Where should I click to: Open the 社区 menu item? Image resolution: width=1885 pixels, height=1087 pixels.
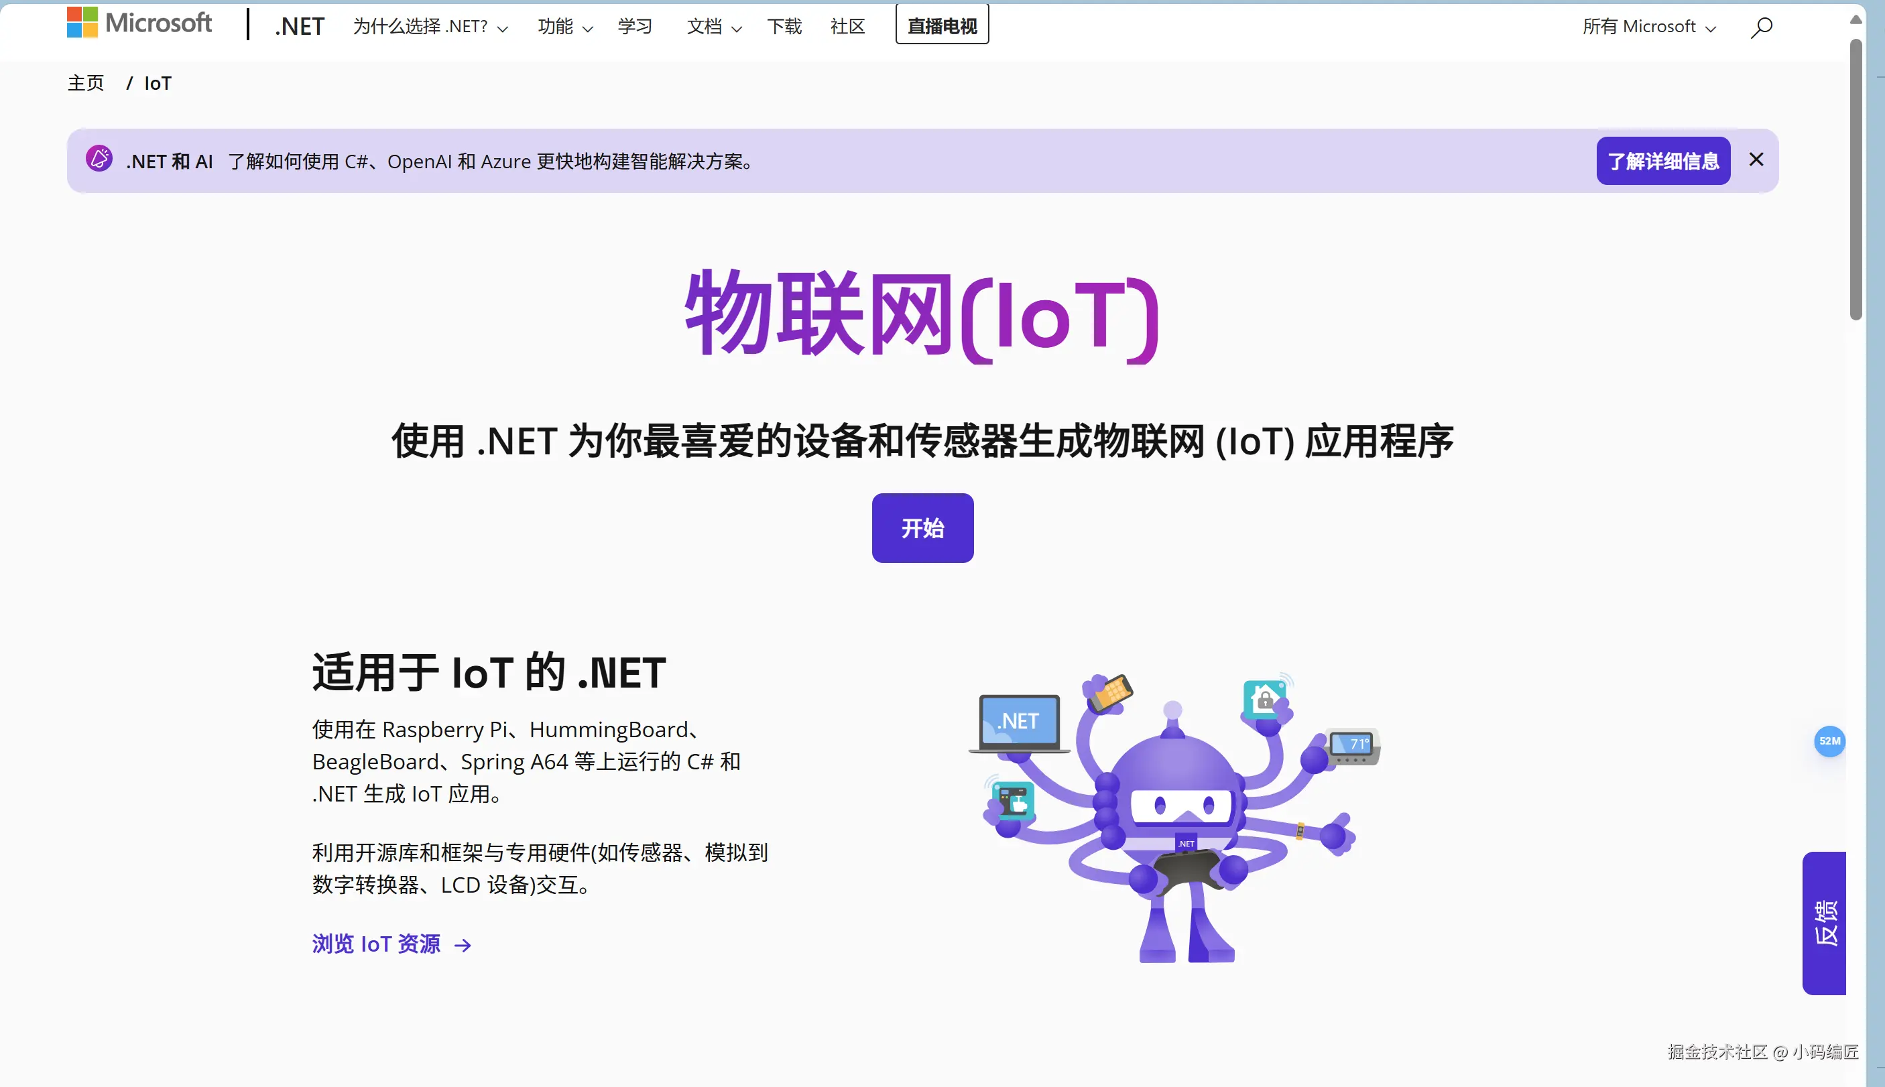[847, 27]
